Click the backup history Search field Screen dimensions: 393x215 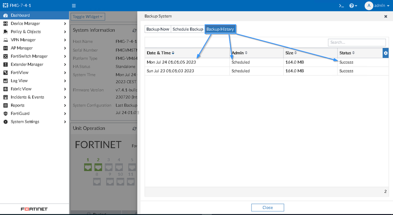(357, 42)
